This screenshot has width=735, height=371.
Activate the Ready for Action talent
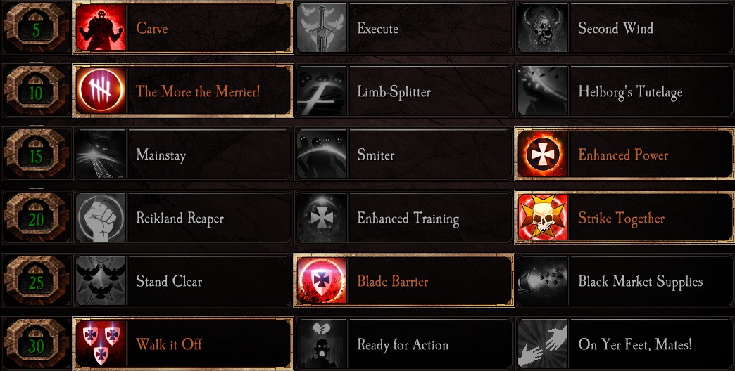point(404,344)
